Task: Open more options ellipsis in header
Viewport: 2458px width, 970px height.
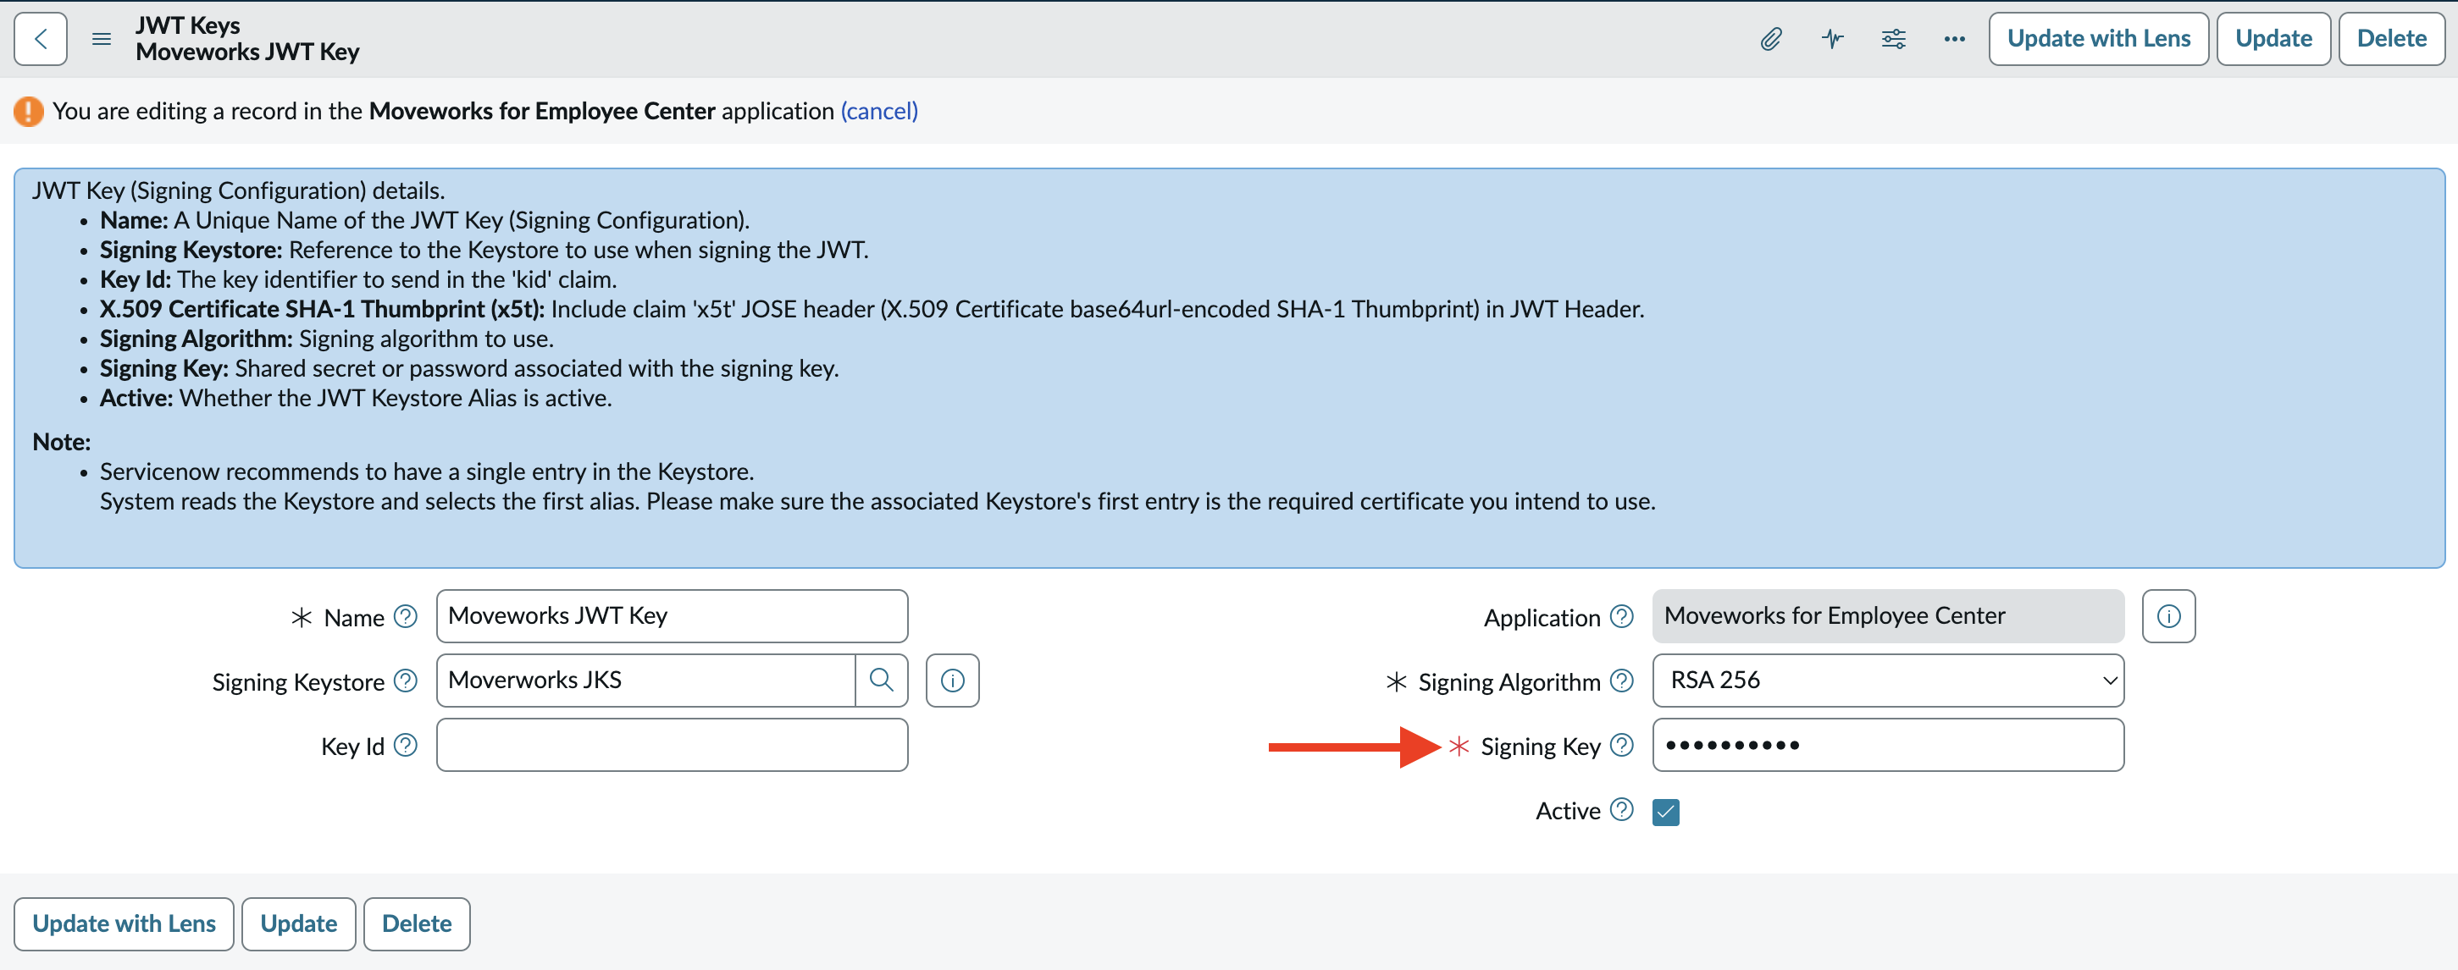Action: 1954,39
